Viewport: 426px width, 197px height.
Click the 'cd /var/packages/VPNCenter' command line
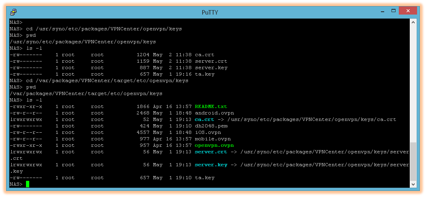pos(107,80)
